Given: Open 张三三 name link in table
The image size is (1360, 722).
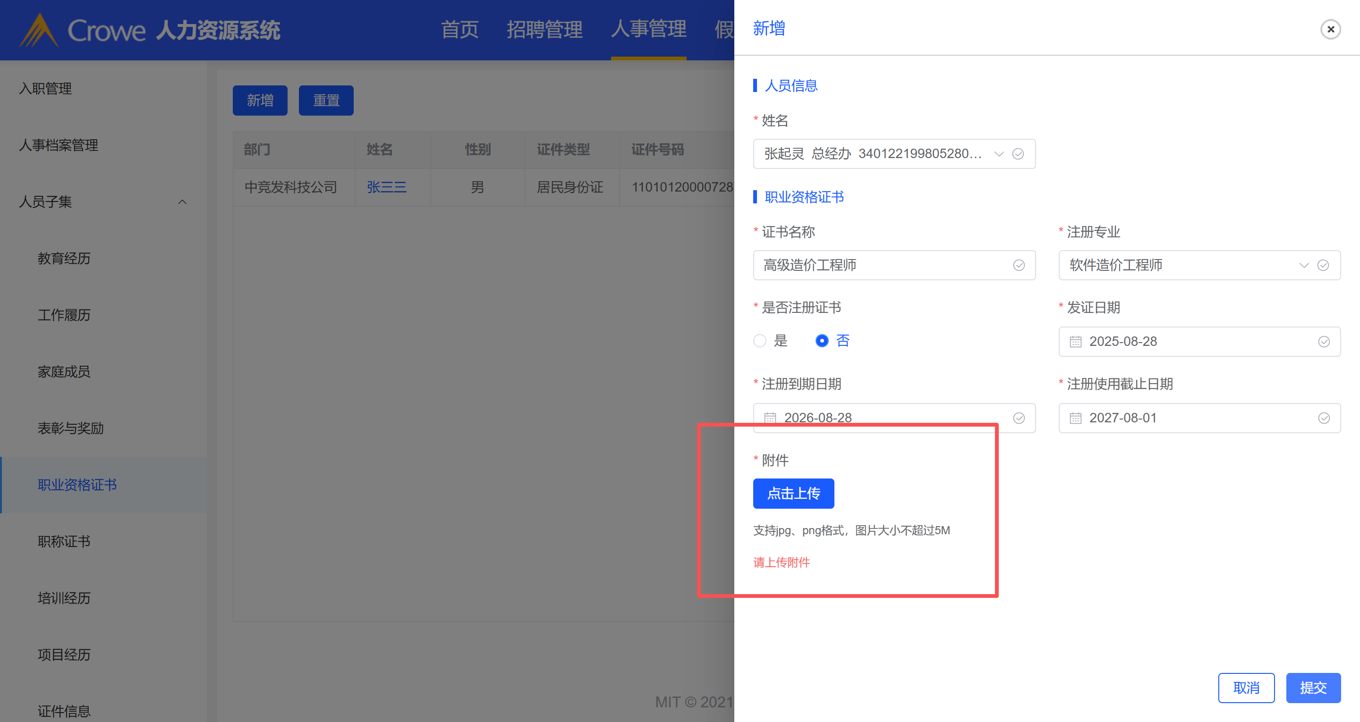Looking at the screenshot, I should coord(386,187).
